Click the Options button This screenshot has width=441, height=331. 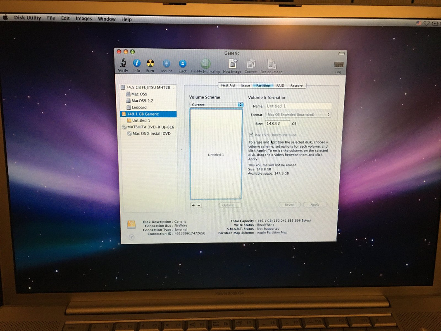pos(230,205)
